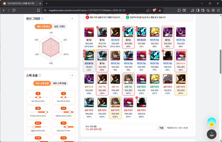Select the boss card showing 931%

128,108
